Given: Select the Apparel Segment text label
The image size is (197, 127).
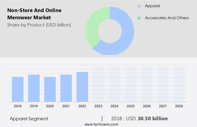Looking at the screenshot, I should (29, 119).
